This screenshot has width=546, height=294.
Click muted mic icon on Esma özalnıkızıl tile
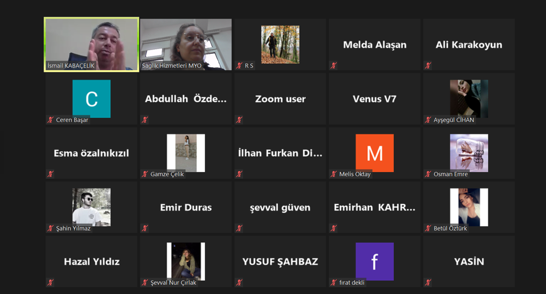pos(51,174)
